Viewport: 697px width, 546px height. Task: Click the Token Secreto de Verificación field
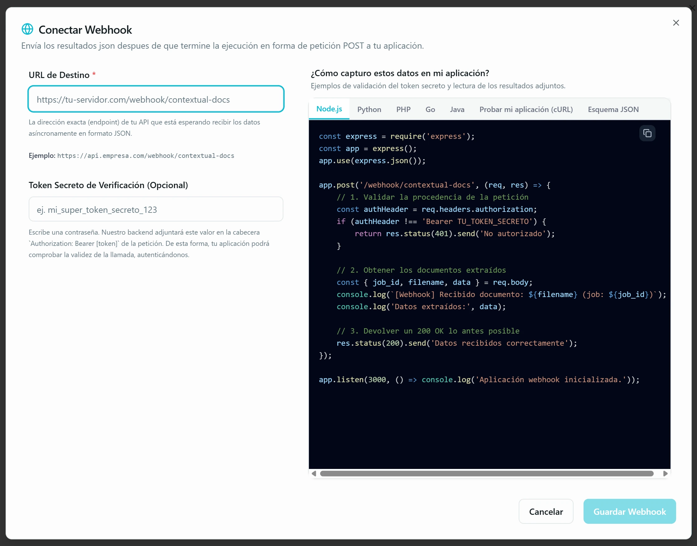click(156, 209)
